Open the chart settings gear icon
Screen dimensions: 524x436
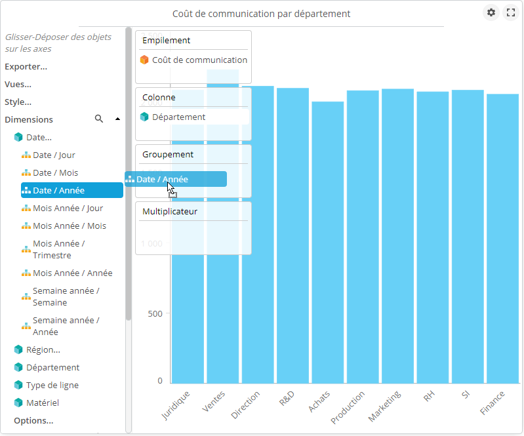(x=491, y=12)
